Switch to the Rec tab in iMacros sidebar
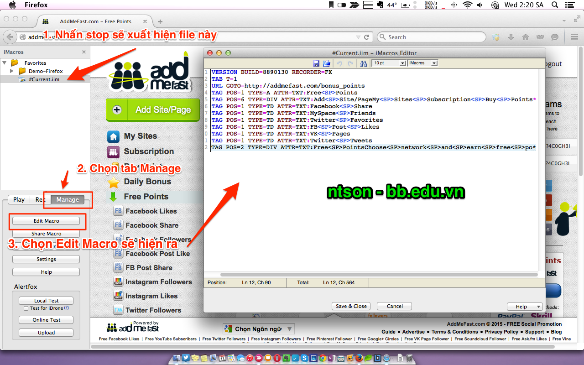This screenshot has height=365, width=584. click(x=41, y=199)
